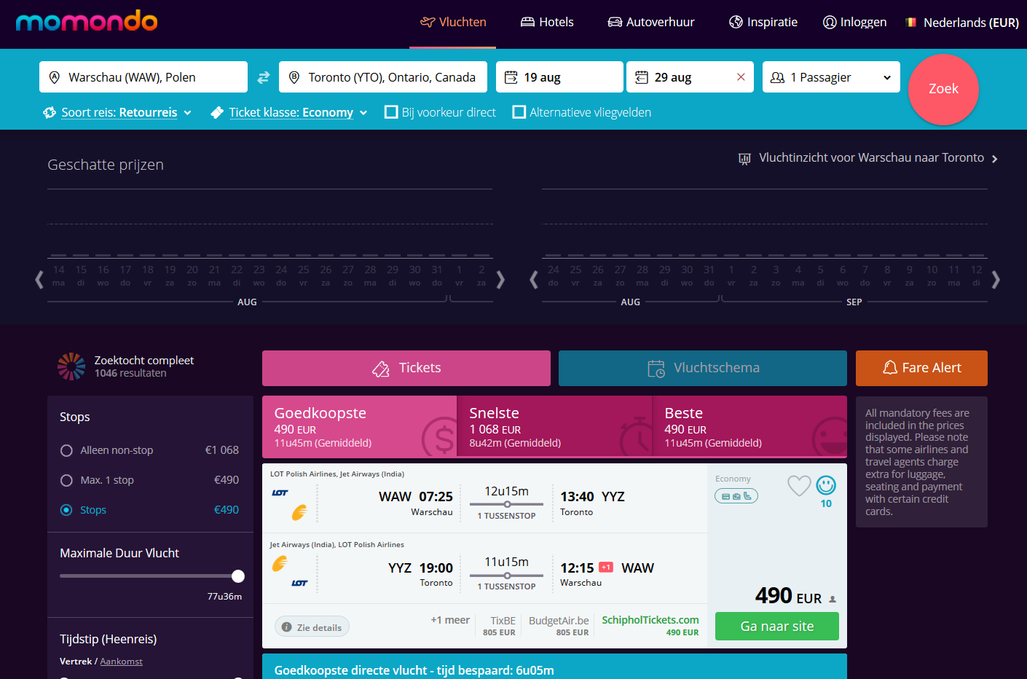Open the 1 Passagier dropdown
1027x679 pixels.
(831, 77)
